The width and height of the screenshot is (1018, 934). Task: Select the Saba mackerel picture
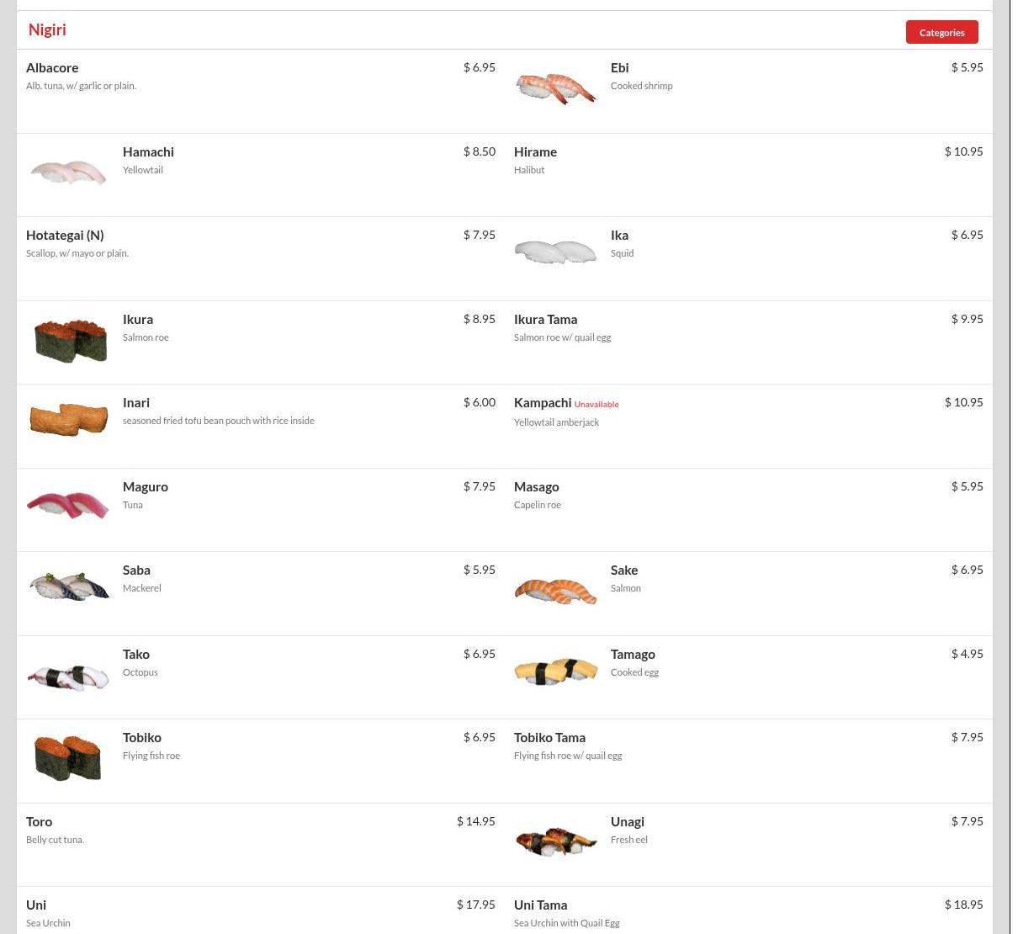coord(68,586)
